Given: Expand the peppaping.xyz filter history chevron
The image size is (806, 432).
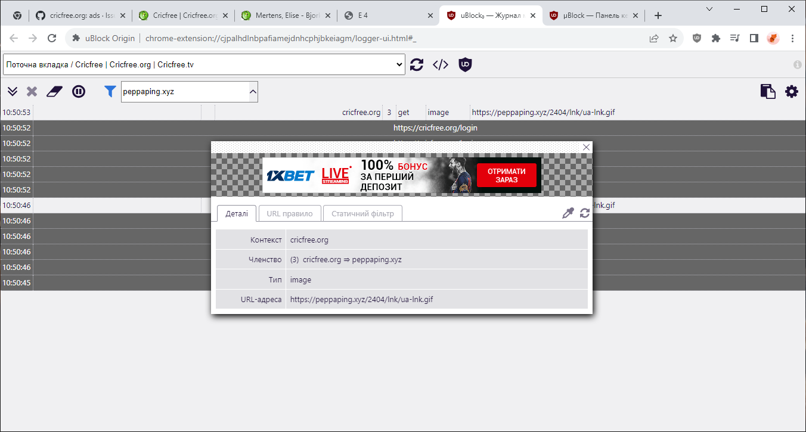Looking at the screenshot, I should coord(253,91).
